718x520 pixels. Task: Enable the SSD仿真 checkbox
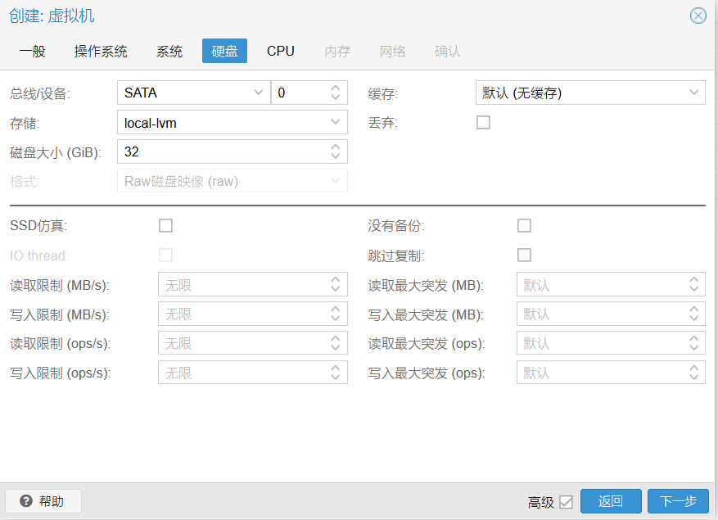(x=165, y=226)
